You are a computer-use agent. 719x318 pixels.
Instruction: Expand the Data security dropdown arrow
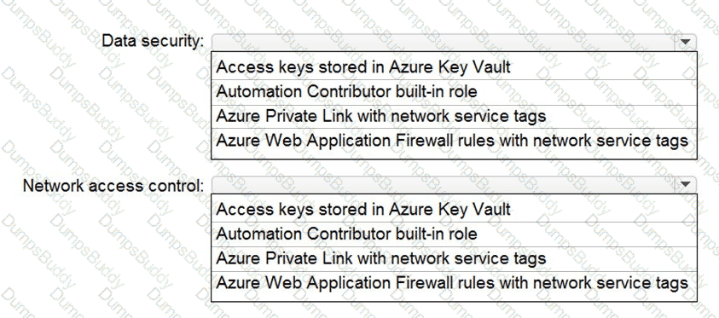coord(685,42)
